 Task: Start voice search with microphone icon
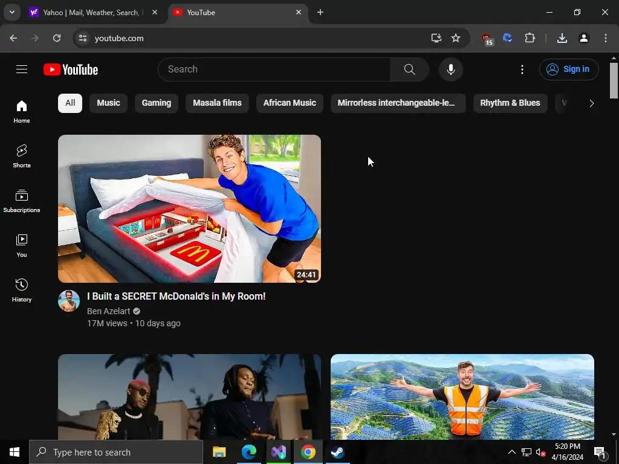click(x=450, y=69)
